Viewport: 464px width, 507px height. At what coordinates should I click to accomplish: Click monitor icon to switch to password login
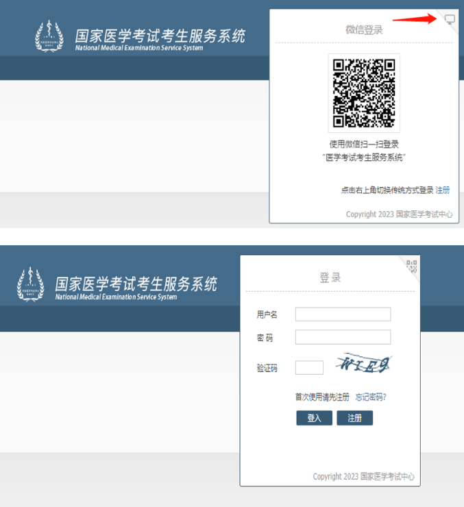pos(450,19)
